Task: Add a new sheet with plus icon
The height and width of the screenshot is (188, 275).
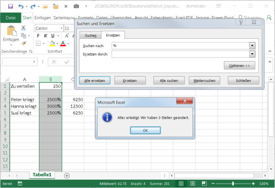Action: [x=67, y=176]
